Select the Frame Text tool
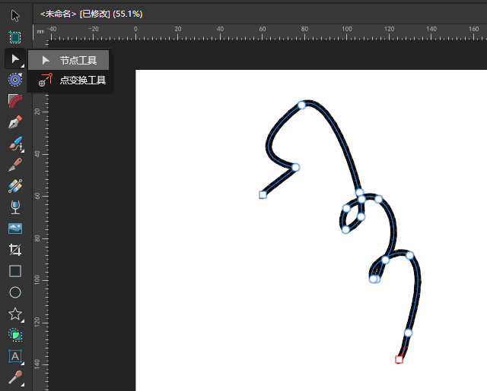Viewport: 487px width, 391px height. tap(15, 356)
